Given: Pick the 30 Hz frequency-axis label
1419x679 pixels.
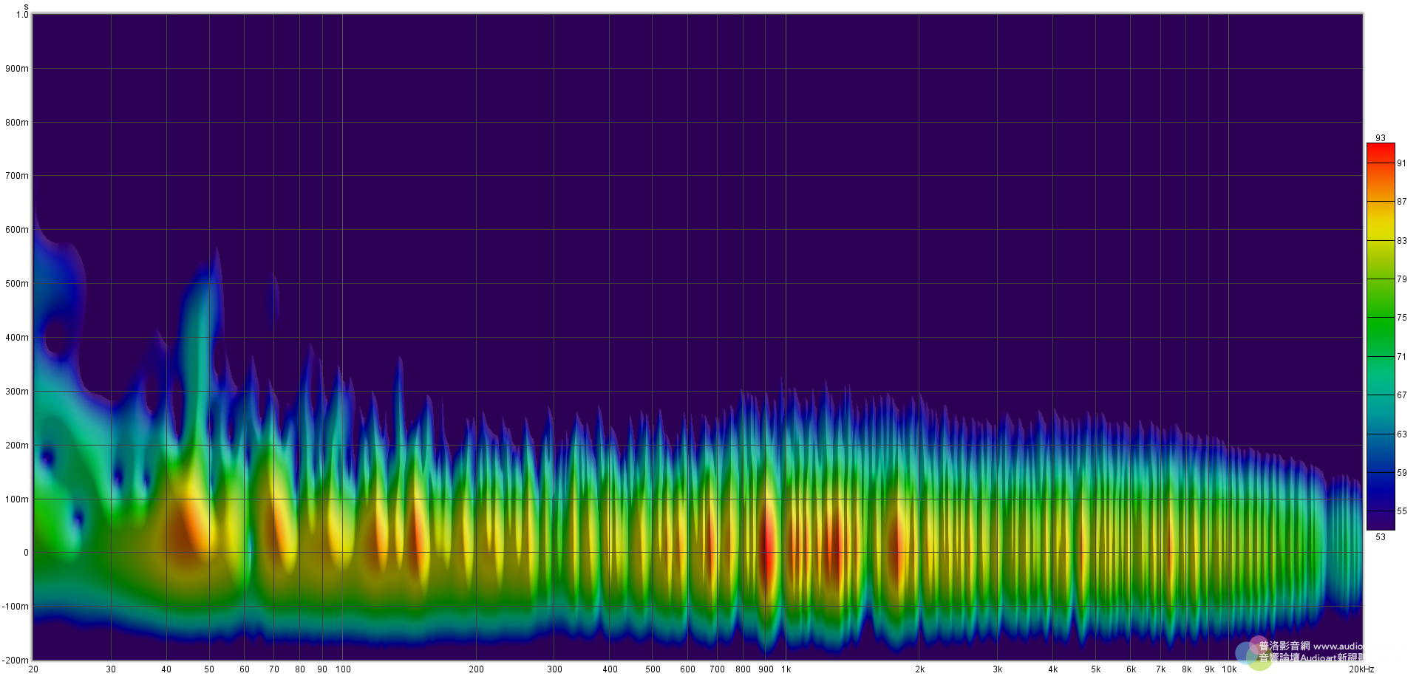Looking at the screenshot, I should pyautogui.click(x=111, y=669).
